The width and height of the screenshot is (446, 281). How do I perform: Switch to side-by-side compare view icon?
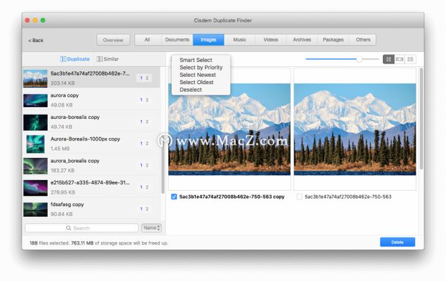click(400, 59)
